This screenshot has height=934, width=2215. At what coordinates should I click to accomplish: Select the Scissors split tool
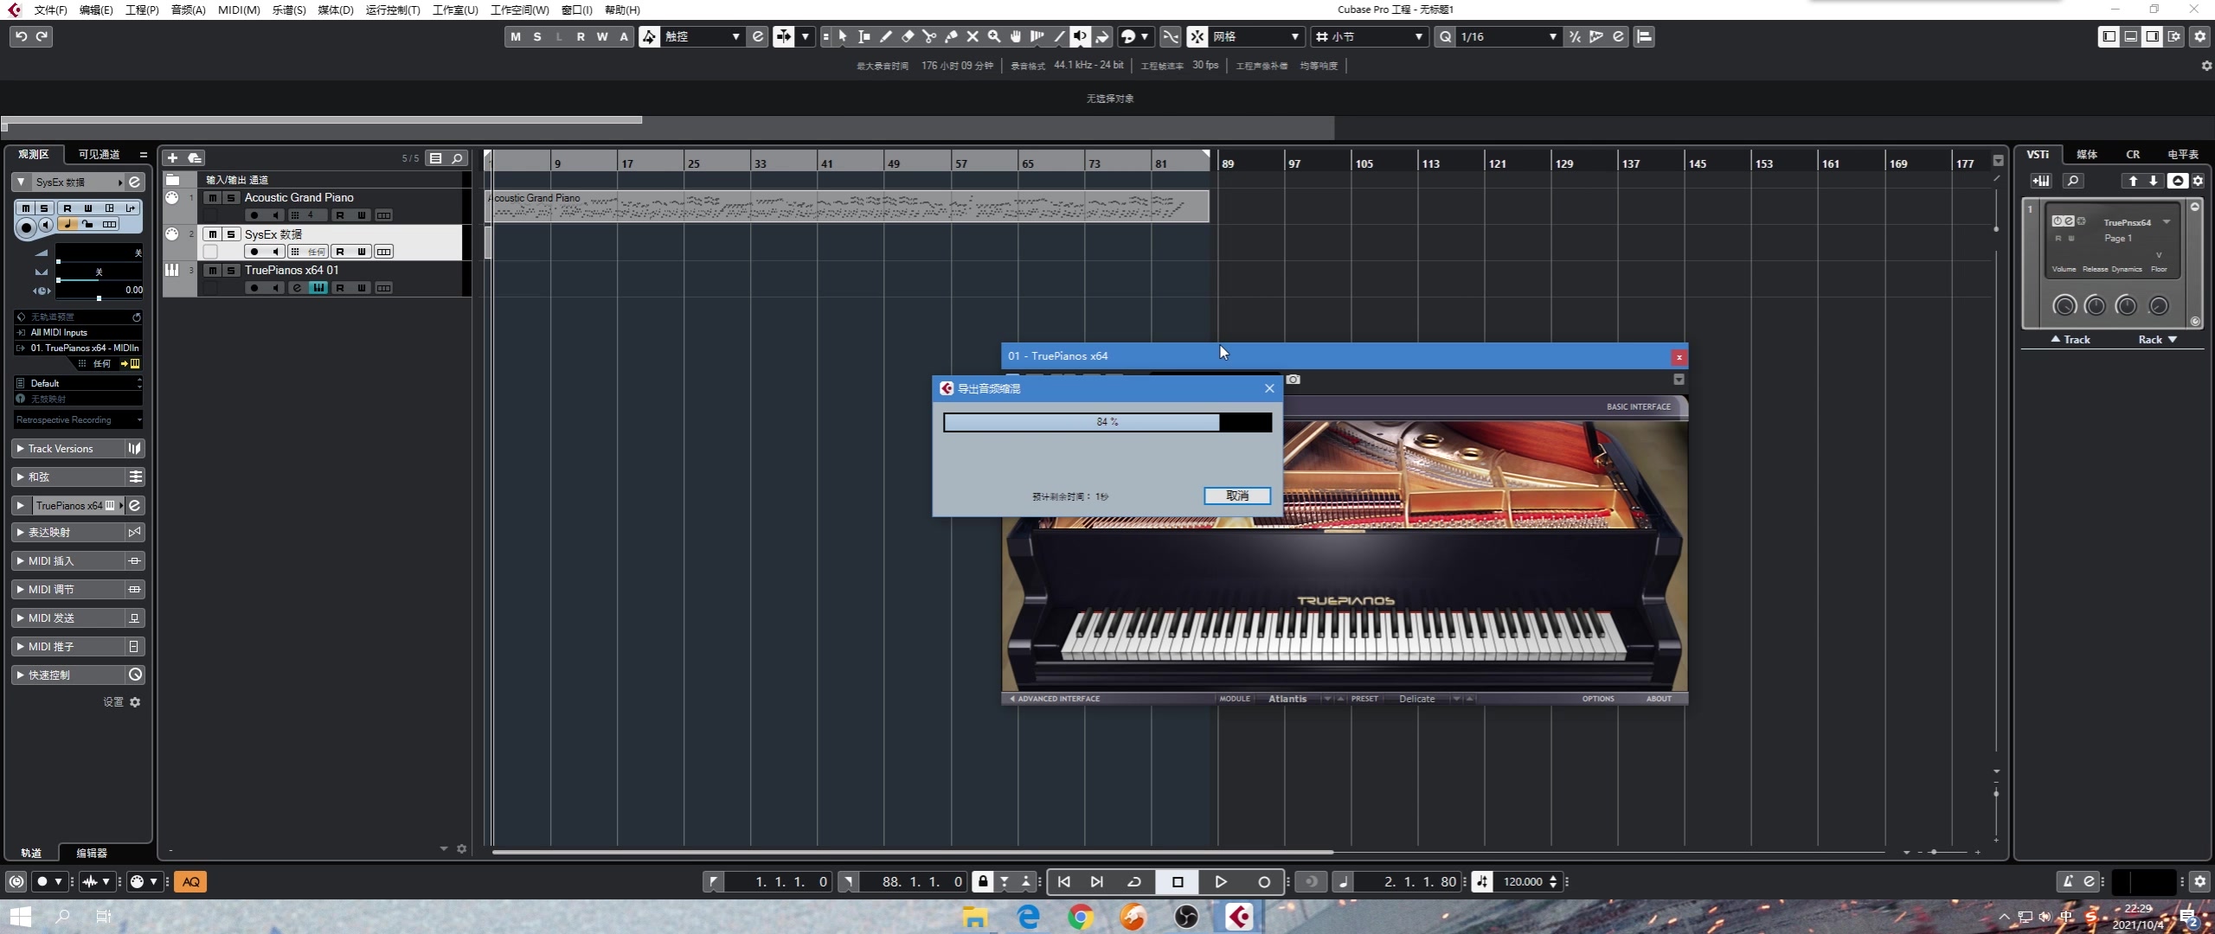pyautogui.click(x=929, y=36)
